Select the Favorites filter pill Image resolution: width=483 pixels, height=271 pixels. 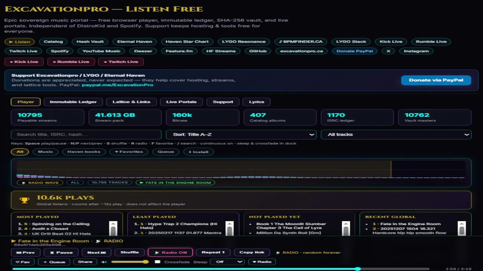129,152
